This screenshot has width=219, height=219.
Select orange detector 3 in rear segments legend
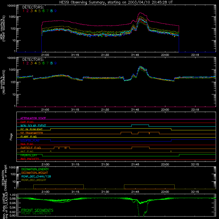[x=31, y=63]
